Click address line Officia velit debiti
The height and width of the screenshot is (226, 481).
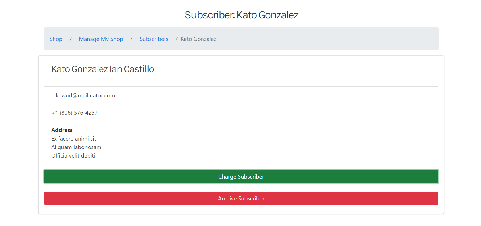click(73, 156)
